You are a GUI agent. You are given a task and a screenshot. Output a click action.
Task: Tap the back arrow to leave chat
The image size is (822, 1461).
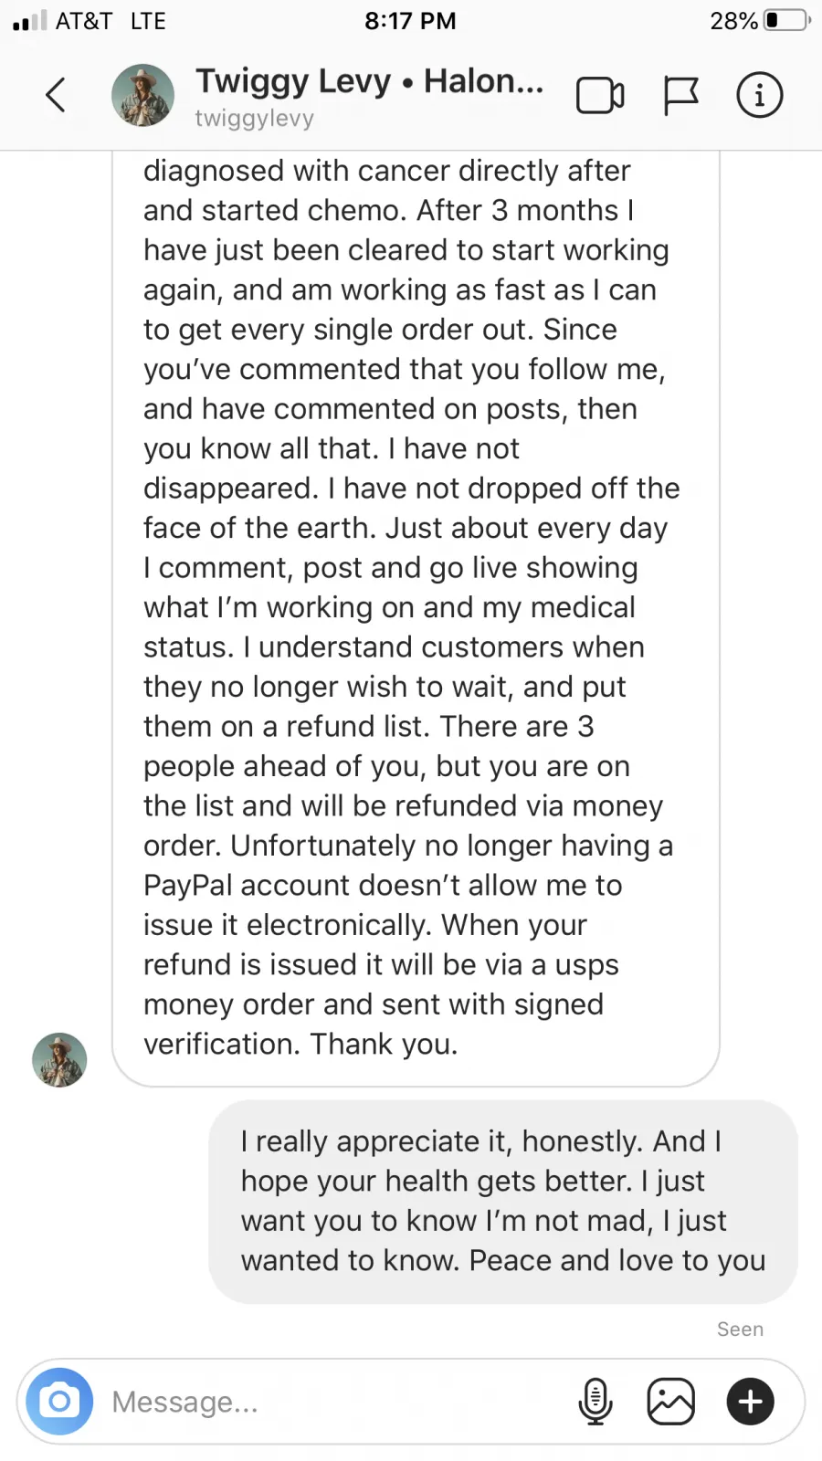56,94
